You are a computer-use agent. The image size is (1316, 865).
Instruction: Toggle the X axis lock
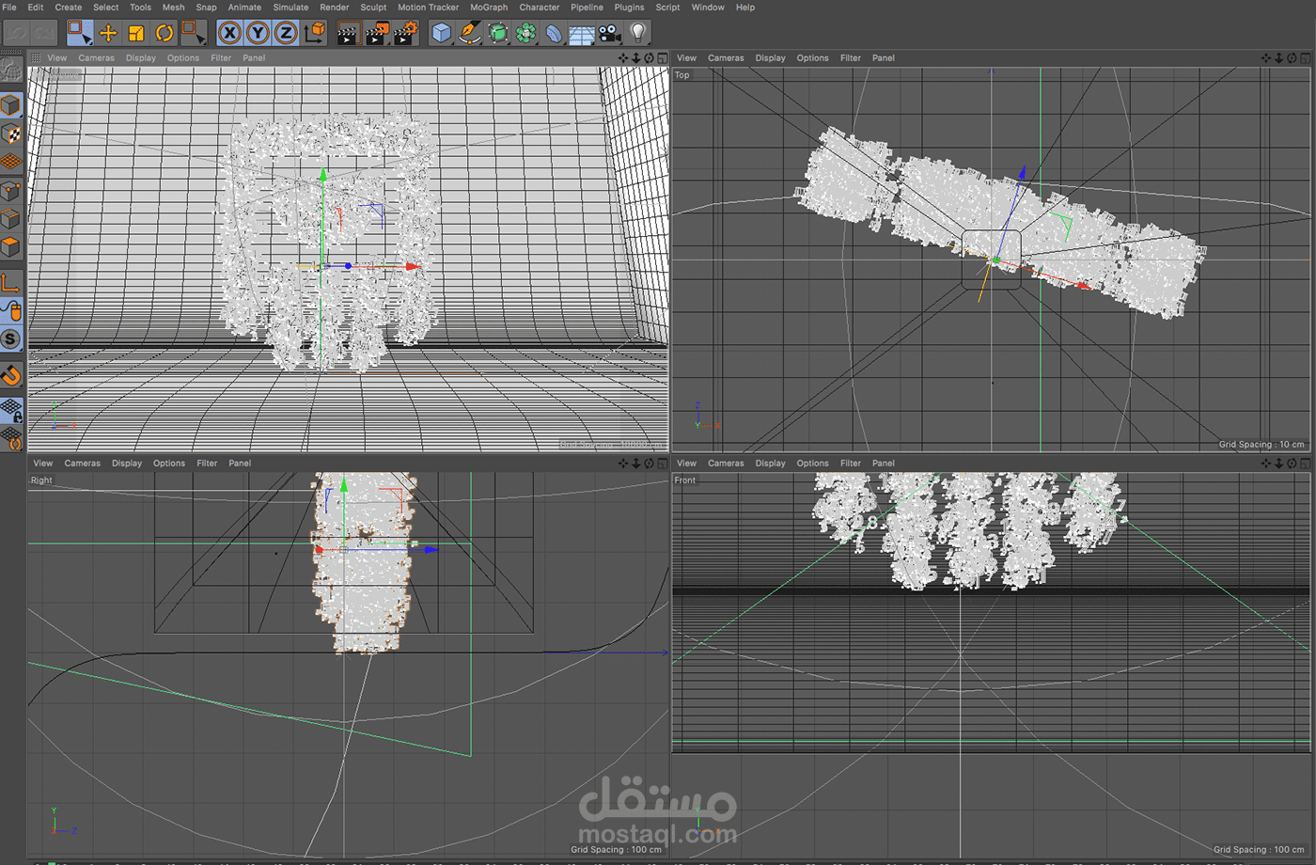click(228, 34)
